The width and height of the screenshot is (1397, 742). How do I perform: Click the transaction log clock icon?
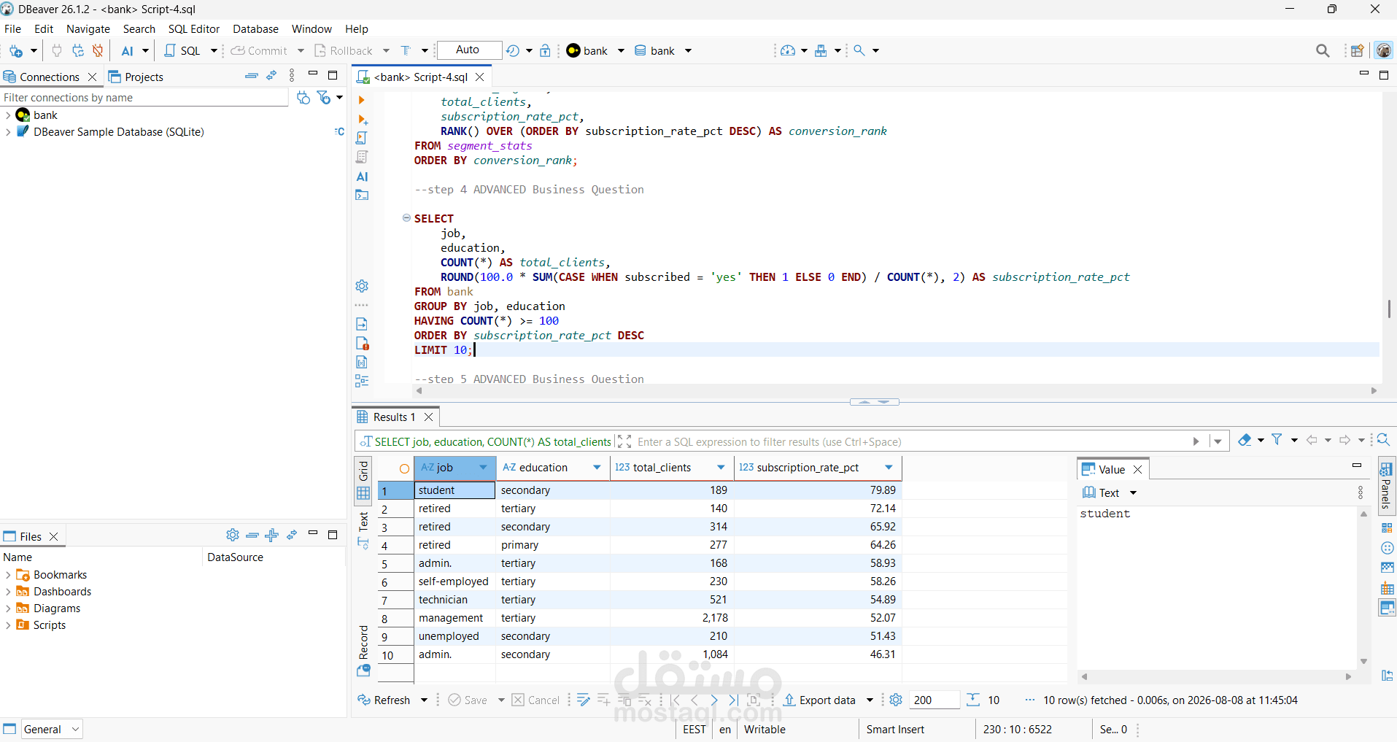click(513, 50)
